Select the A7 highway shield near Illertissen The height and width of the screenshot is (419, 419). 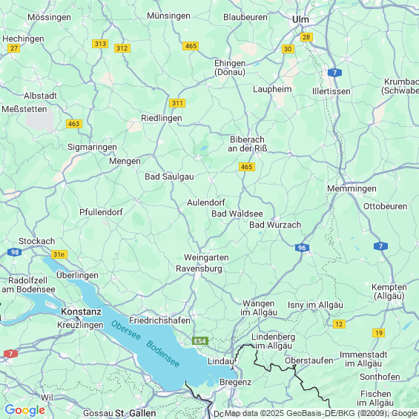point(334,73)
